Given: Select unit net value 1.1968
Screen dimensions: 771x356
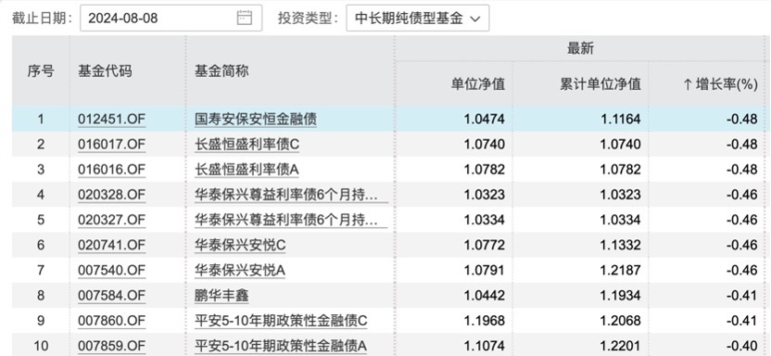Looking at the screenshot, I should click(x=485, y=321).
